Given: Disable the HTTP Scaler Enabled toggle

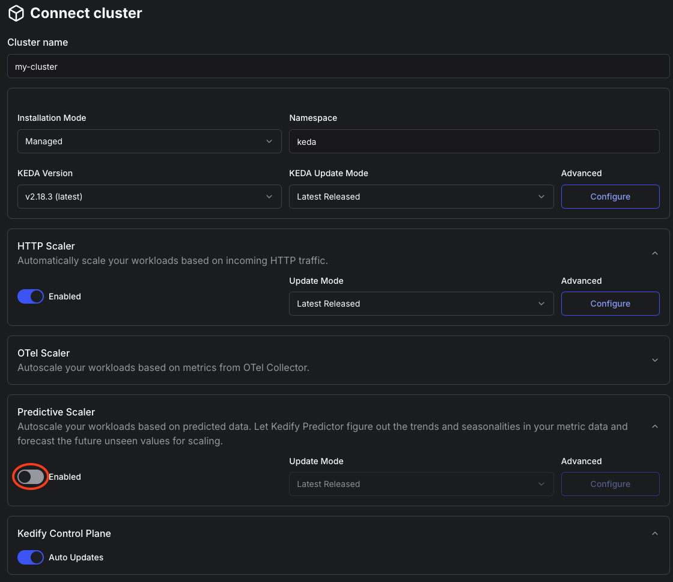Looking at the screenshot, I should tap(30, 296).
